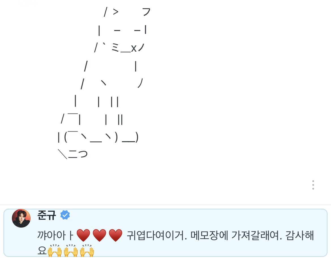Image resolution: width=331 pixels, height=264 pixels.
Task: Tap the phrase 메모장에 가져갈래여 in the reply
Action: click(x=236, y=235)
